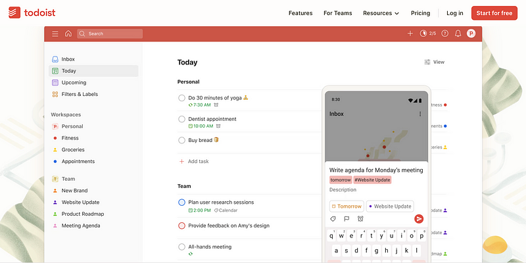Tap the red send arrow button

(419, 219)
